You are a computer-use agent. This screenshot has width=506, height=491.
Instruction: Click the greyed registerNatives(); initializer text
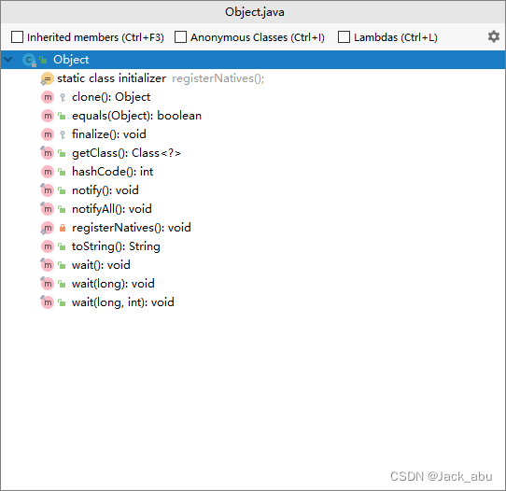[218, 78]
